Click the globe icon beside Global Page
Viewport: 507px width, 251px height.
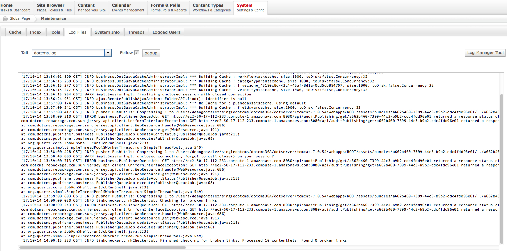tap(5, 19)
